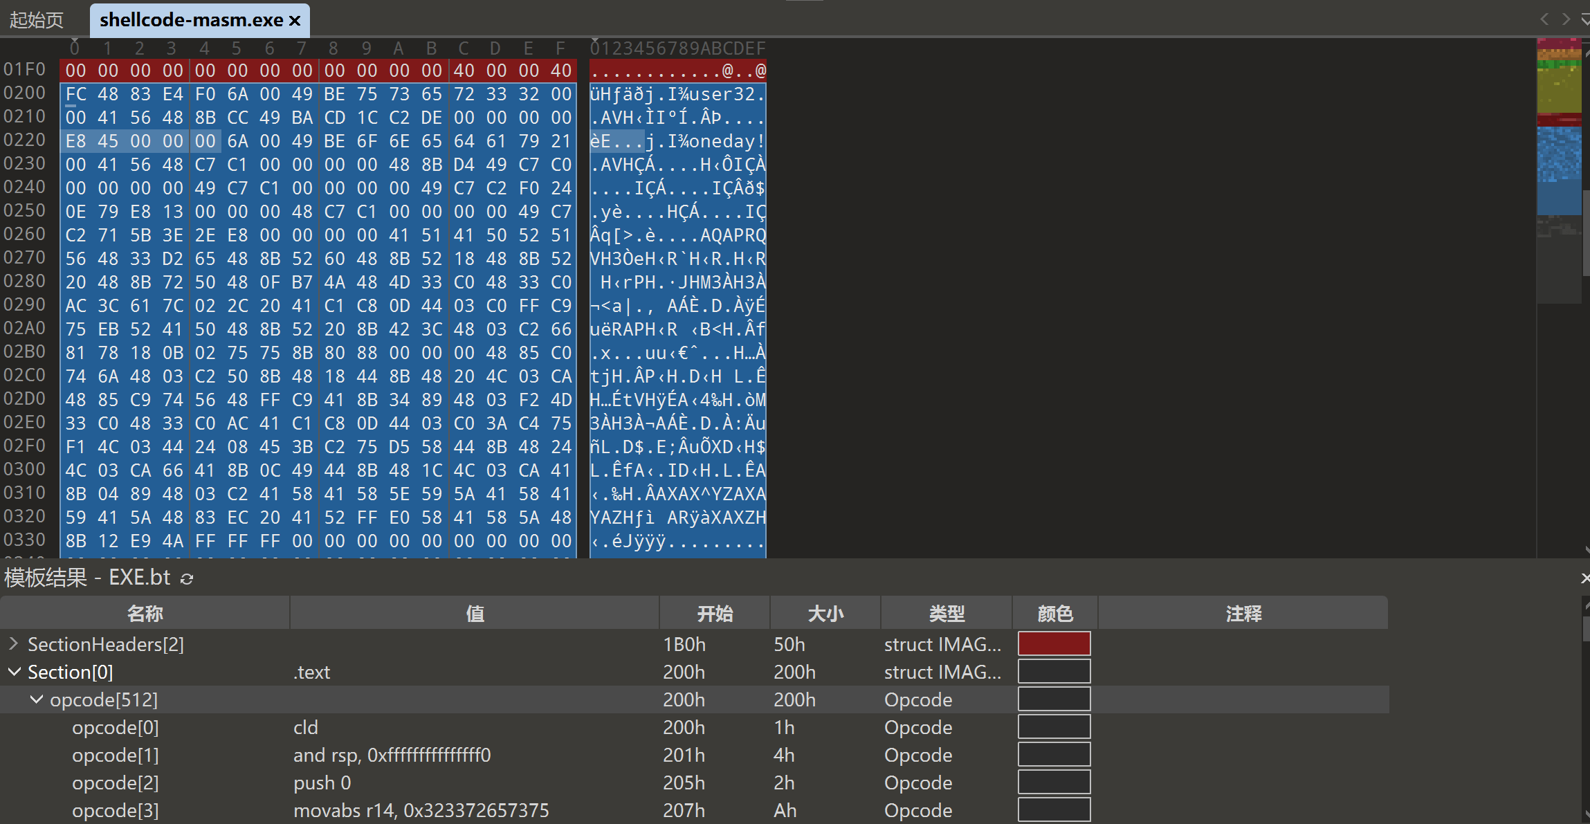The width and height of the screenshot is (1590, 824).
Task: Sort by the 开始 column header
Action: pyautogui.click(x=715, y=613)
